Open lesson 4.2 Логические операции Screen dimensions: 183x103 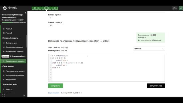[x=13, y=47]
